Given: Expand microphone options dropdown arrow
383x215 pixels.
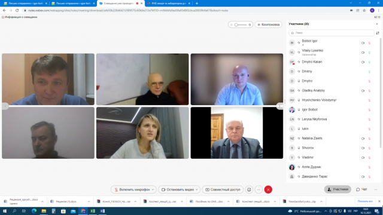Looking at the screenshot, I should click(x=153, y=189).
